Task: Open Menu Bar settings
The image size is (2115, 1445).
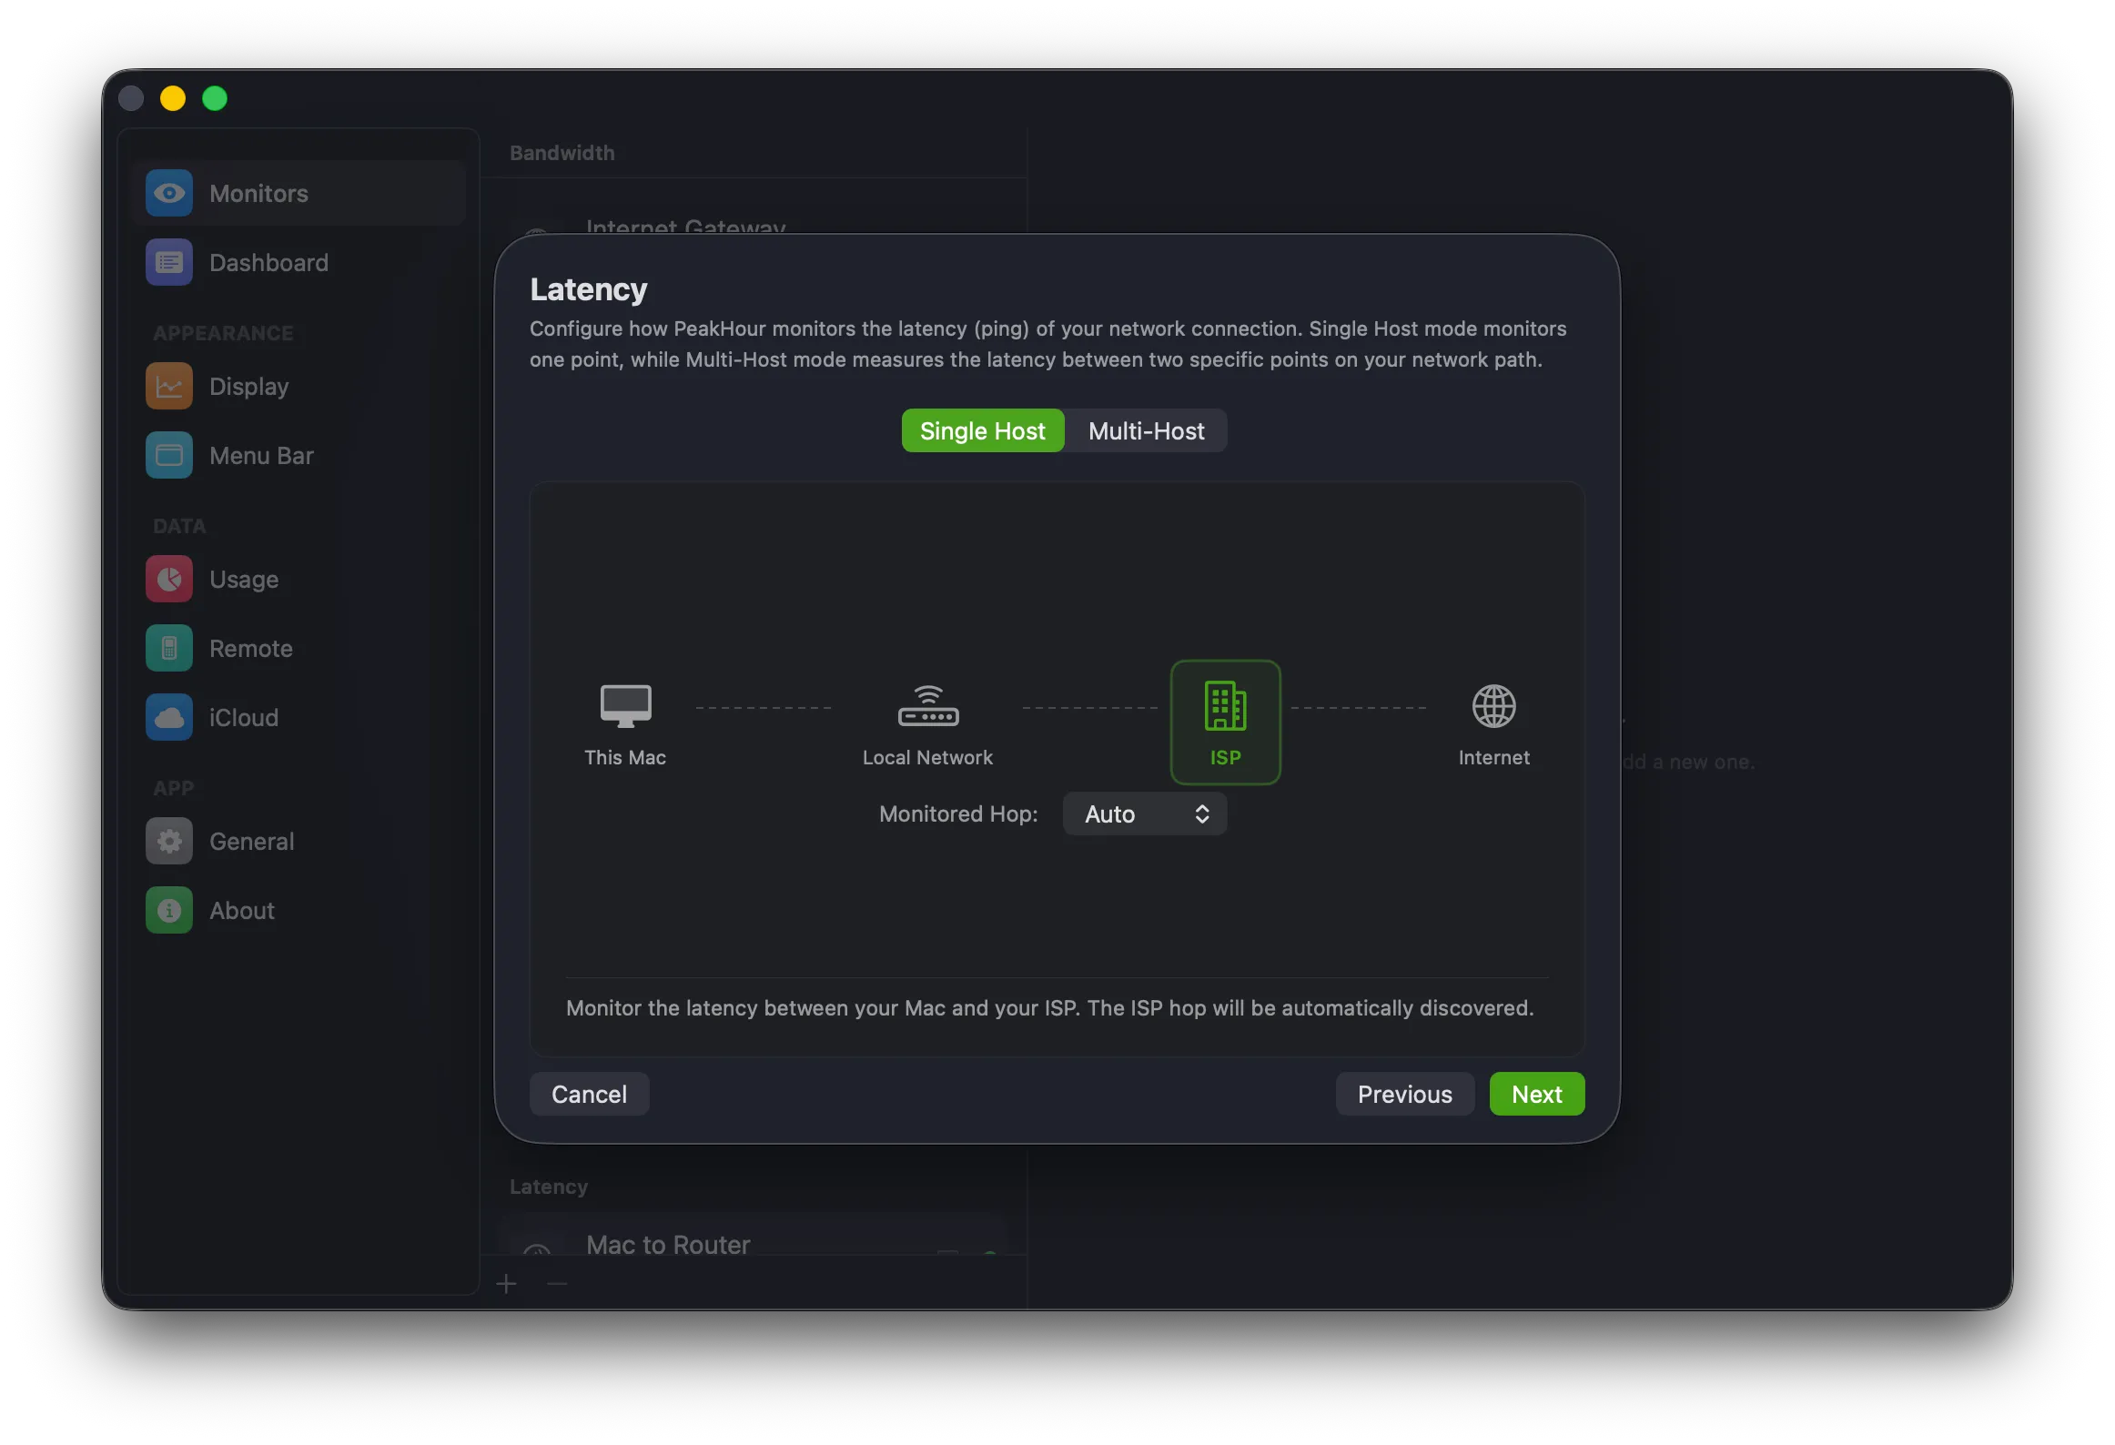Action: [298, 455]
